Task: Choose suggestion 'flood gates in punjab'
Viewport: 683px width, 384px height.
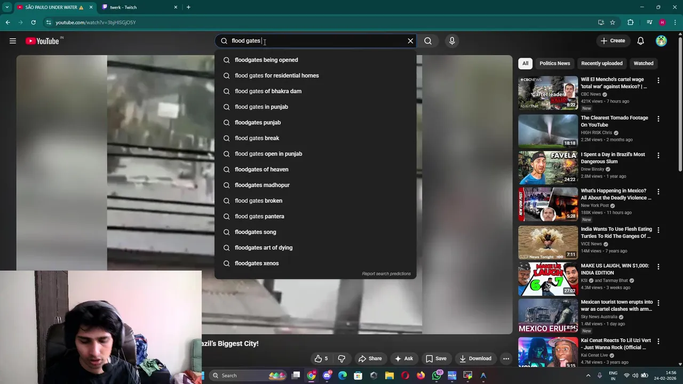Action: click(x=315, y=107)
